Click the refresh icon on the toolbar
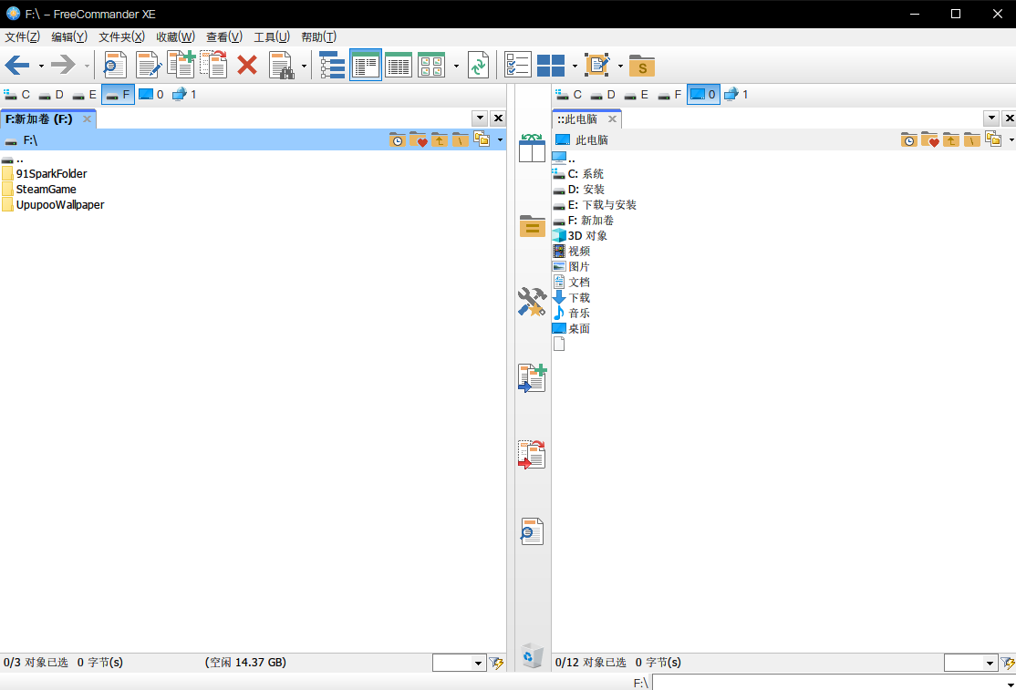 [478, 65]
